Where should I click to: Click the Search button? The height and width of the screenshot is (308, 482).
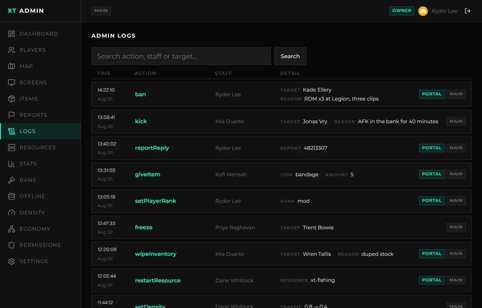(290, 56)
